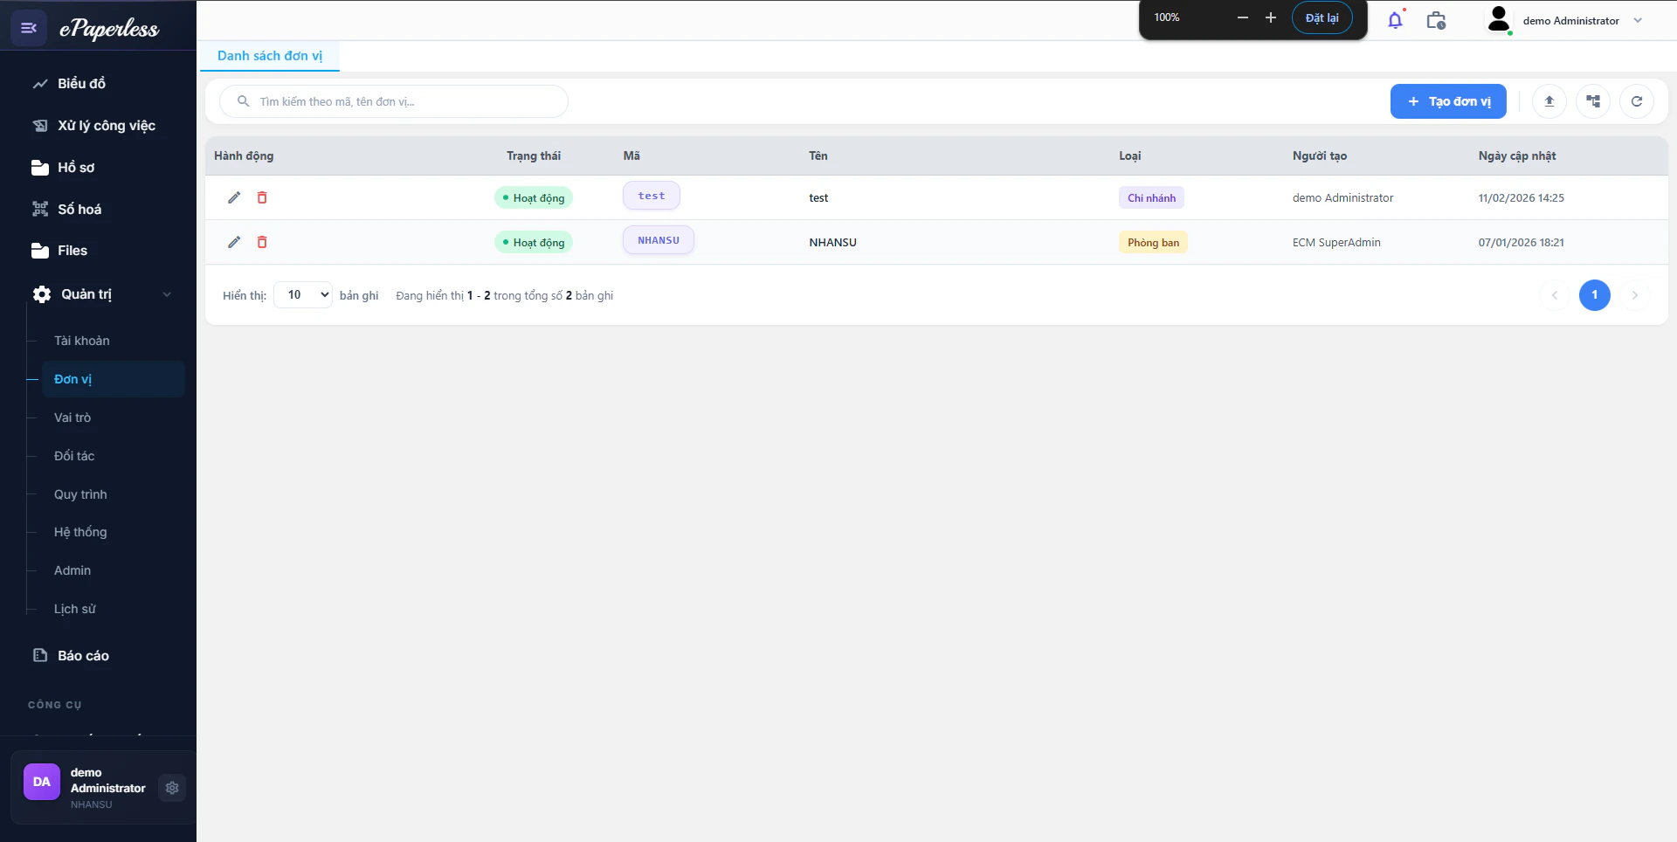1677x842 pixels.
Task: Open the briefcase clock icon in header
Action: [1436, 20]
